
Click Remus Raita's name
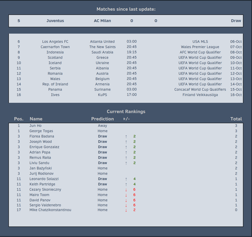(40, 158)
